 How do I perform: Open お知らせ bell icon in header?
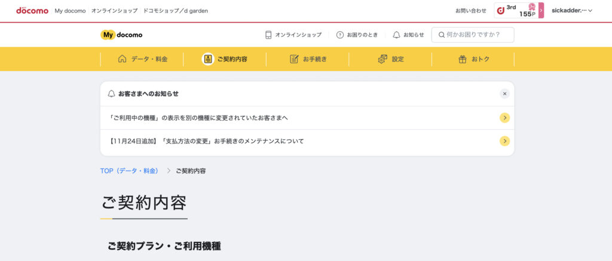396,35
